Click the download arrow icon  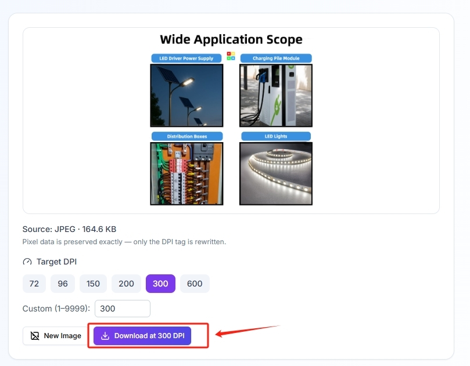point(105,336)
